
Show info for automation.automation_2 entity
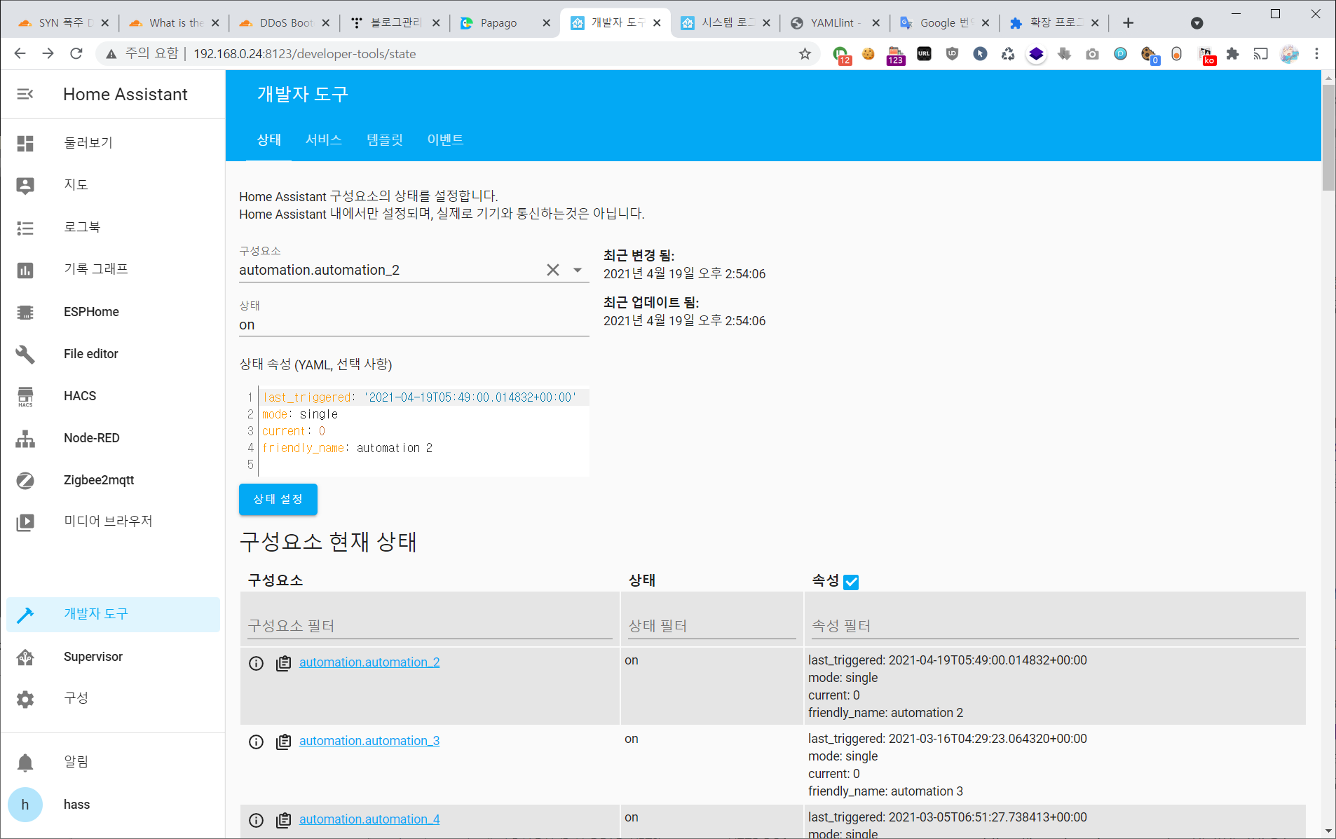pos(255,663)
